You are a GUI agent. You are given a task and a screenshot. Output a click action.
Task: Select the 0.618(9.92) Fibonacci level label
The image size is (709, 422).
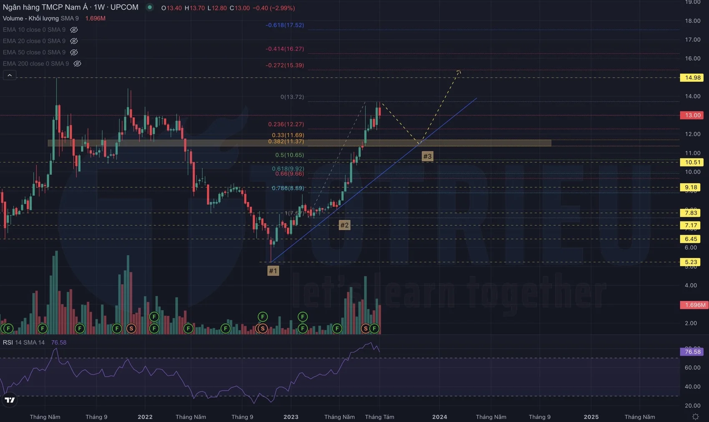(288, 168)
